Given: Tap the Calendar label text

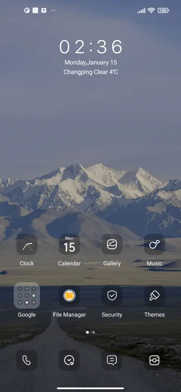Looking at the screenshot, I should pos(69,263).
